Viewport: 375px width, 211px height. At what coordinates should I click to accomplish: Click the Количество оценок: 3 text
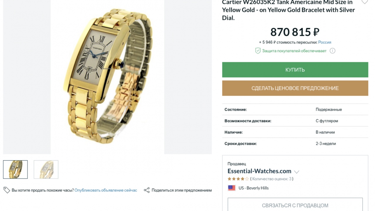point(272,179)
